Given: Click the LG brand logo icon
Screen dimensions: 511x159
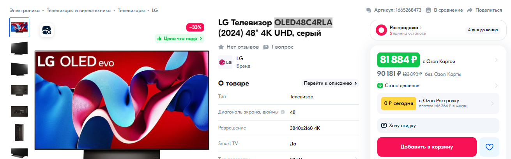Looking at the screenshot, I should pos(225,62).
